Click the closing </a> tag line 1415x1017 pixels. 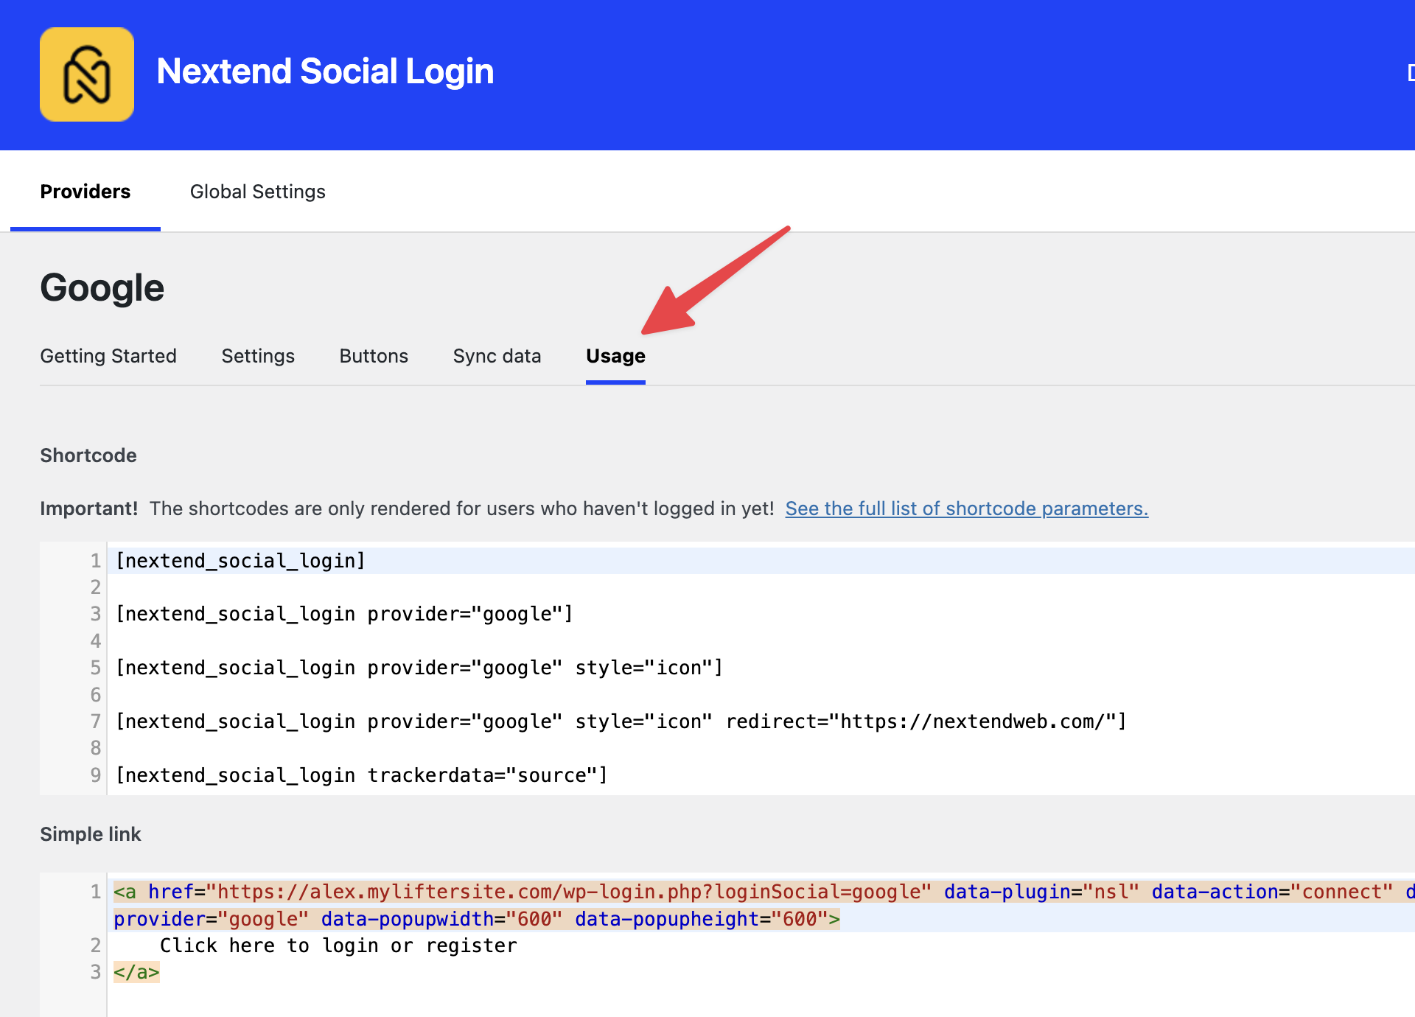coord(136,972)
